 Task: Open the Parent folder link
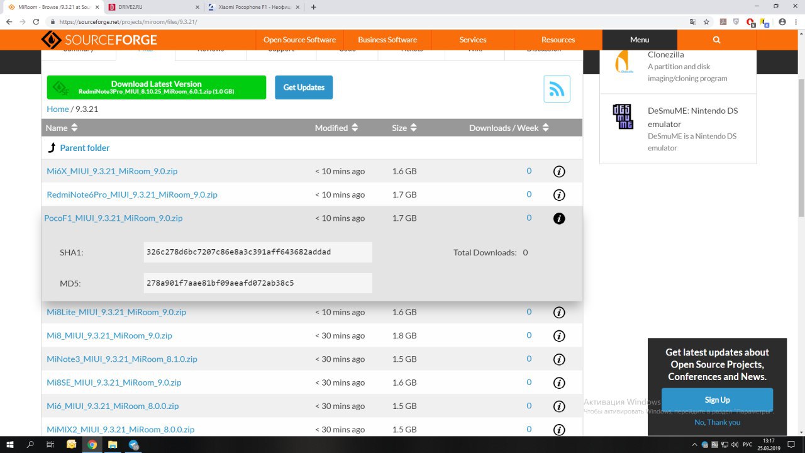coord(85,148)
